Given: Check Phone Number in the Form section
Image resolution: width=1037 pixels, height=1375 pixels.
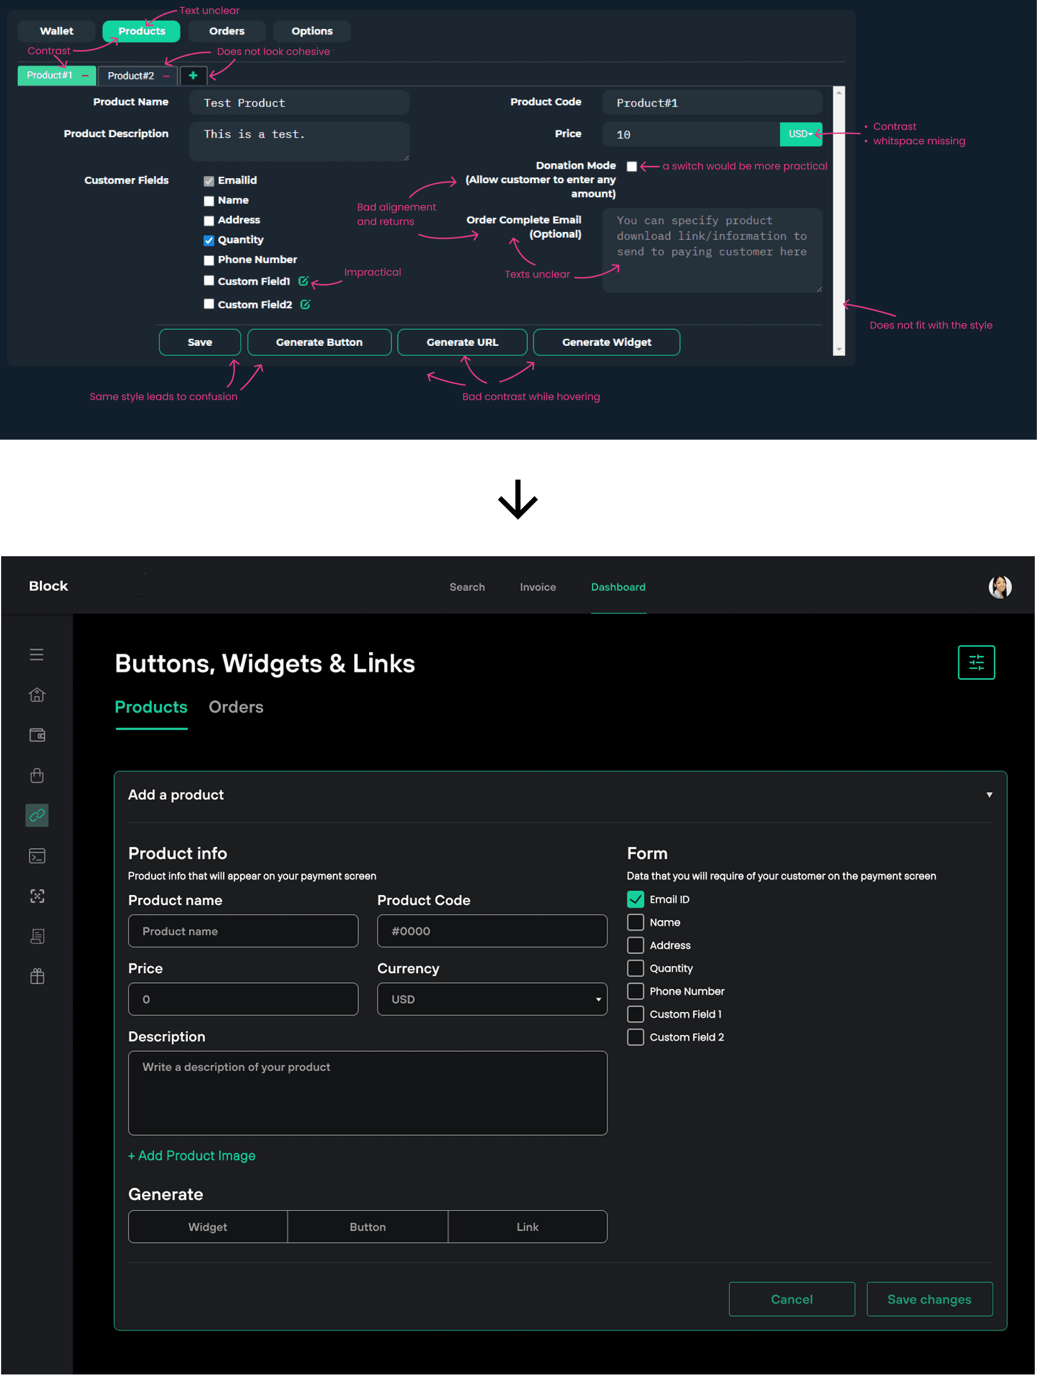Looking at the screenshot, I should (636, 991).
